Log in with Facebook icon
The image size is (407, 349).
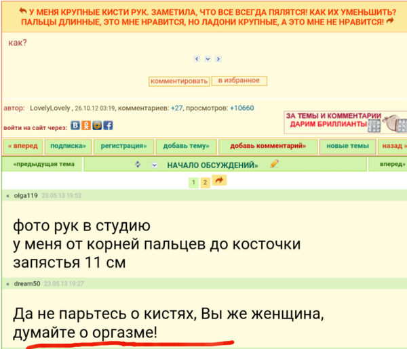(109, 125)
